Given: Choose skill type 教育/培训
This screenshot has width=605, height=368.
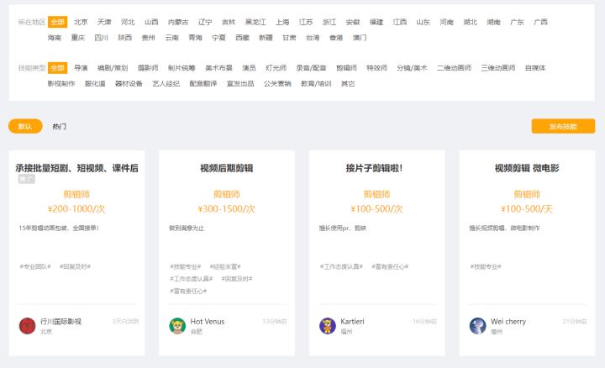Looking at the screenshot, I should coord(316,83).
